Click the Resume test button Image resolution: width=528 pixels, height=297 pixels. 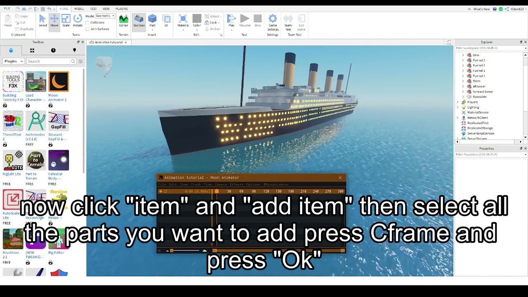[x=245, y=21]
